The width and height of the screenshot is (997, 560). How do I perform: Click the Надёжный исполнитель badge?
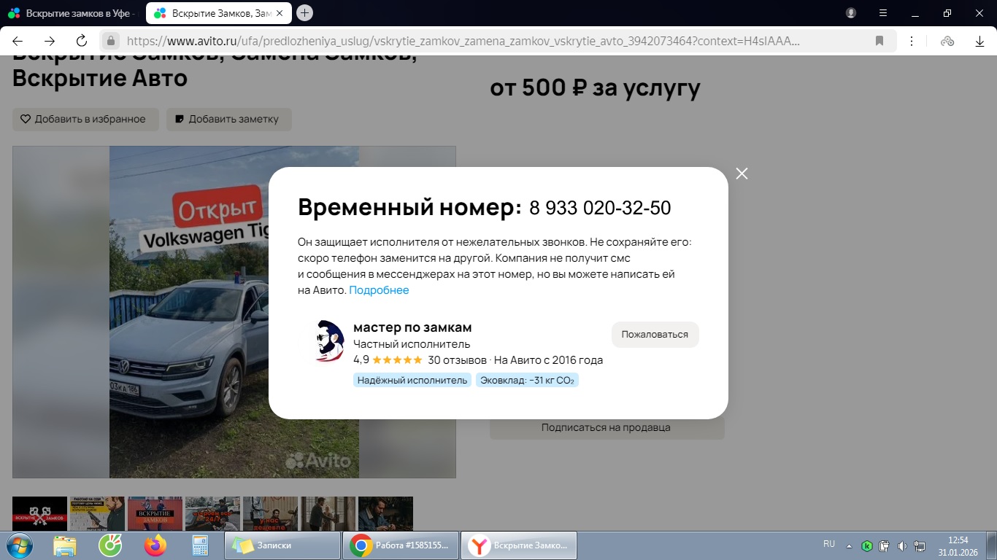pos(412,380)
